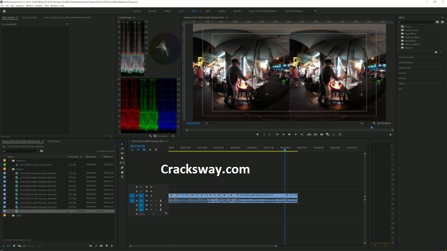Viewport: 447px width, 251px height.
Task: Select the Type tool
Action: [122, 177]
